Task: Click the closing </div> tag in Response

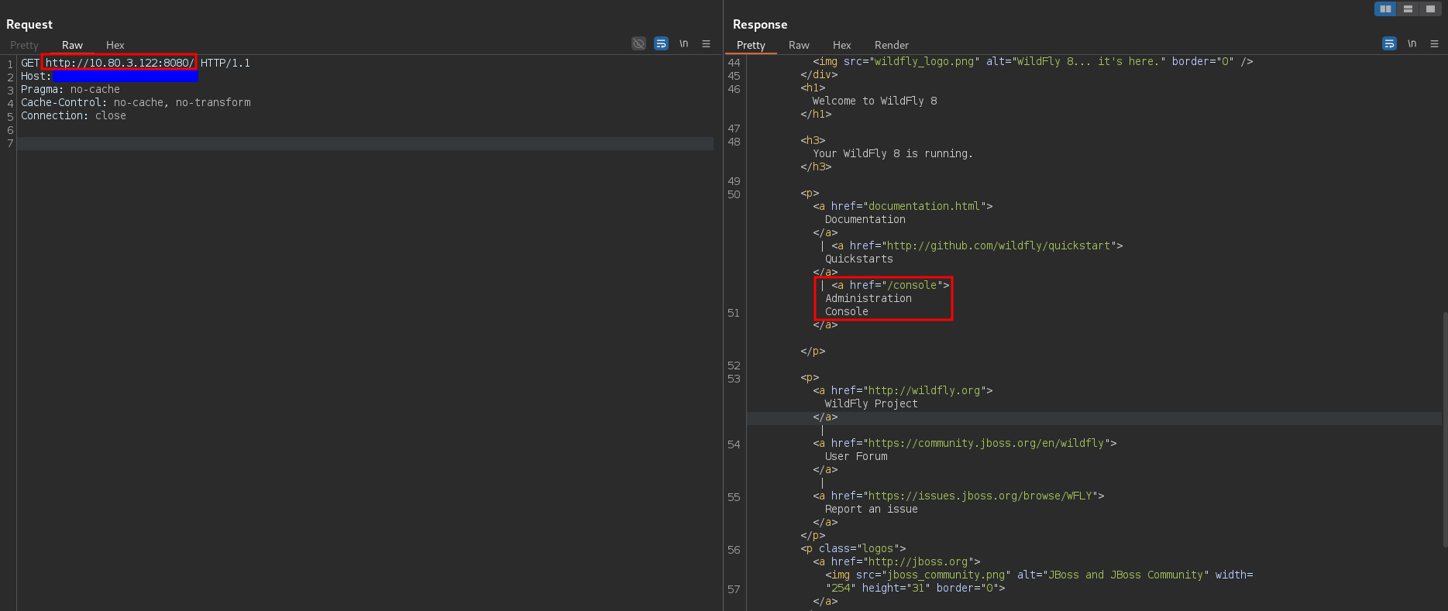Action: coord(819,74)
